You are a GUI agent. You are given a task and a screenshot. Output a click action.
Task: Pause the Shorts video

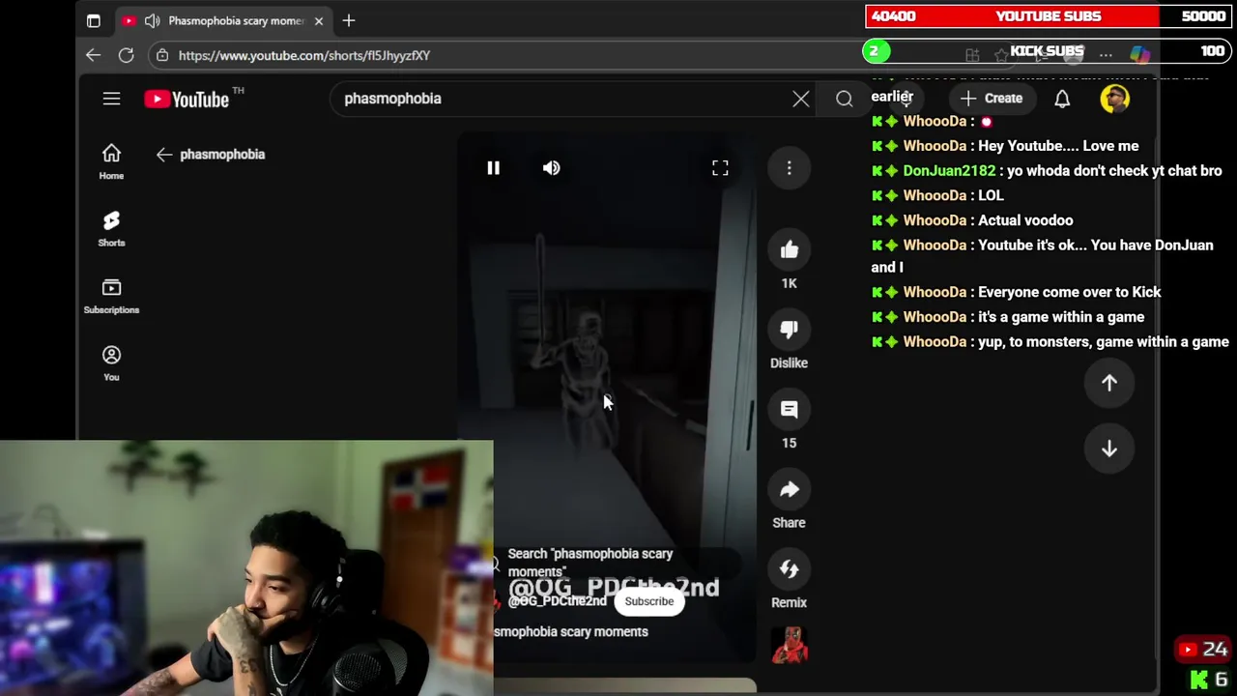(493, 168)
